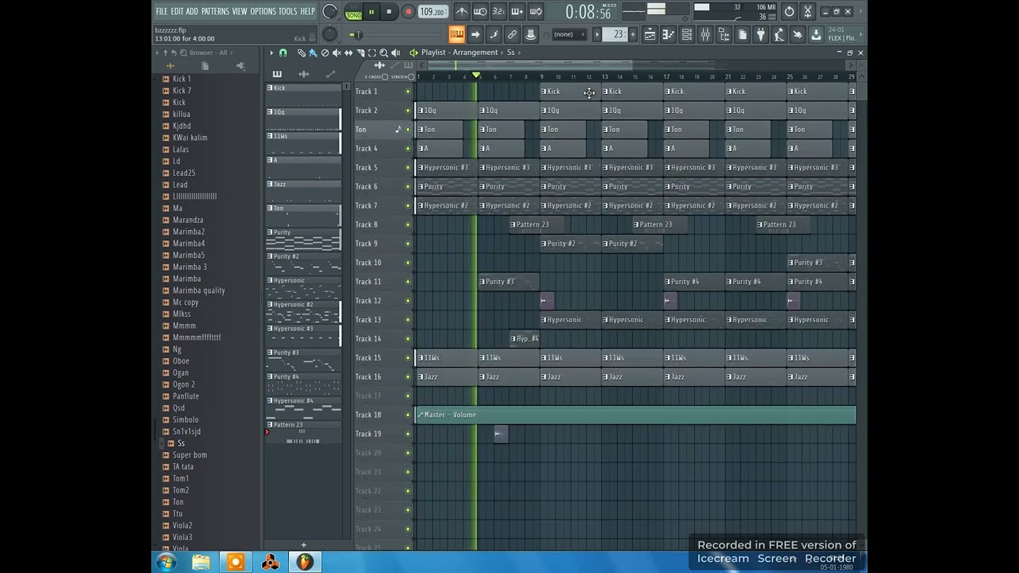Open the Playlist view from toolbar
Image resolution: width=1019 pixels, height=573 pixels.
(x=650, y=34)
